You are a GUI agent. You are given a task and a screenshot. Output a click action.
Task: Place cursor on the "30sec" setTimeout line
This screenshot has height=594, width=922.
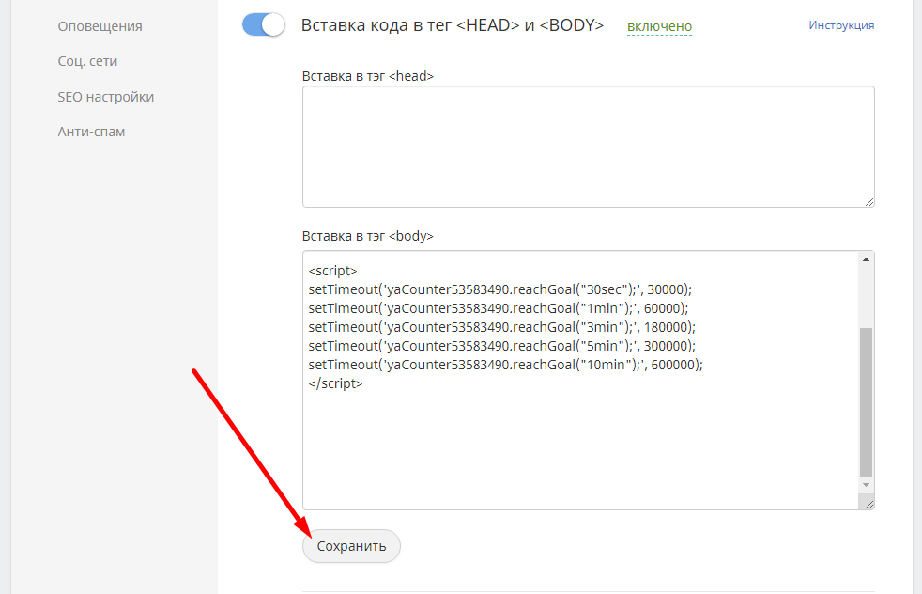[499, 289]
